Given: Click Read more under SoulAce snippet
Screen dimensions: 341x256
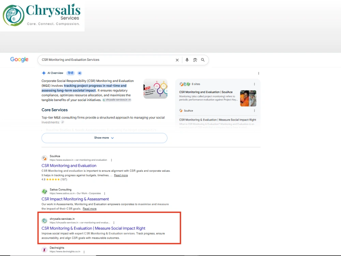Looking at the screenshot, I should click(x=121, y=175).
